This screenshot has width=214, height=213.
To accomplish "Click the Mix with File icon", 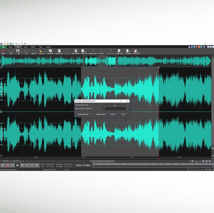I will point(76,51).
